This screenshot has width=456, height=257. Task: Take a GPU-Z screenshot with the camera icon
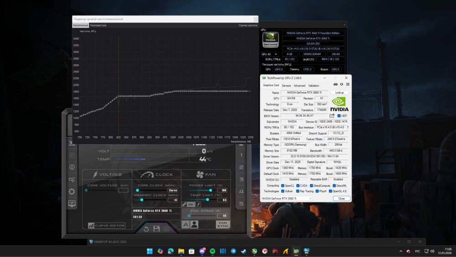335,84
